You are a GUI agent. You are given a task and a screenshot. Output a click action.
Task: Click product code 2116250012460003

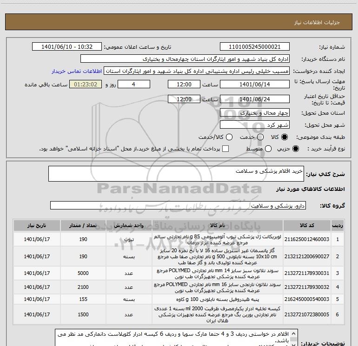point(307,239)
